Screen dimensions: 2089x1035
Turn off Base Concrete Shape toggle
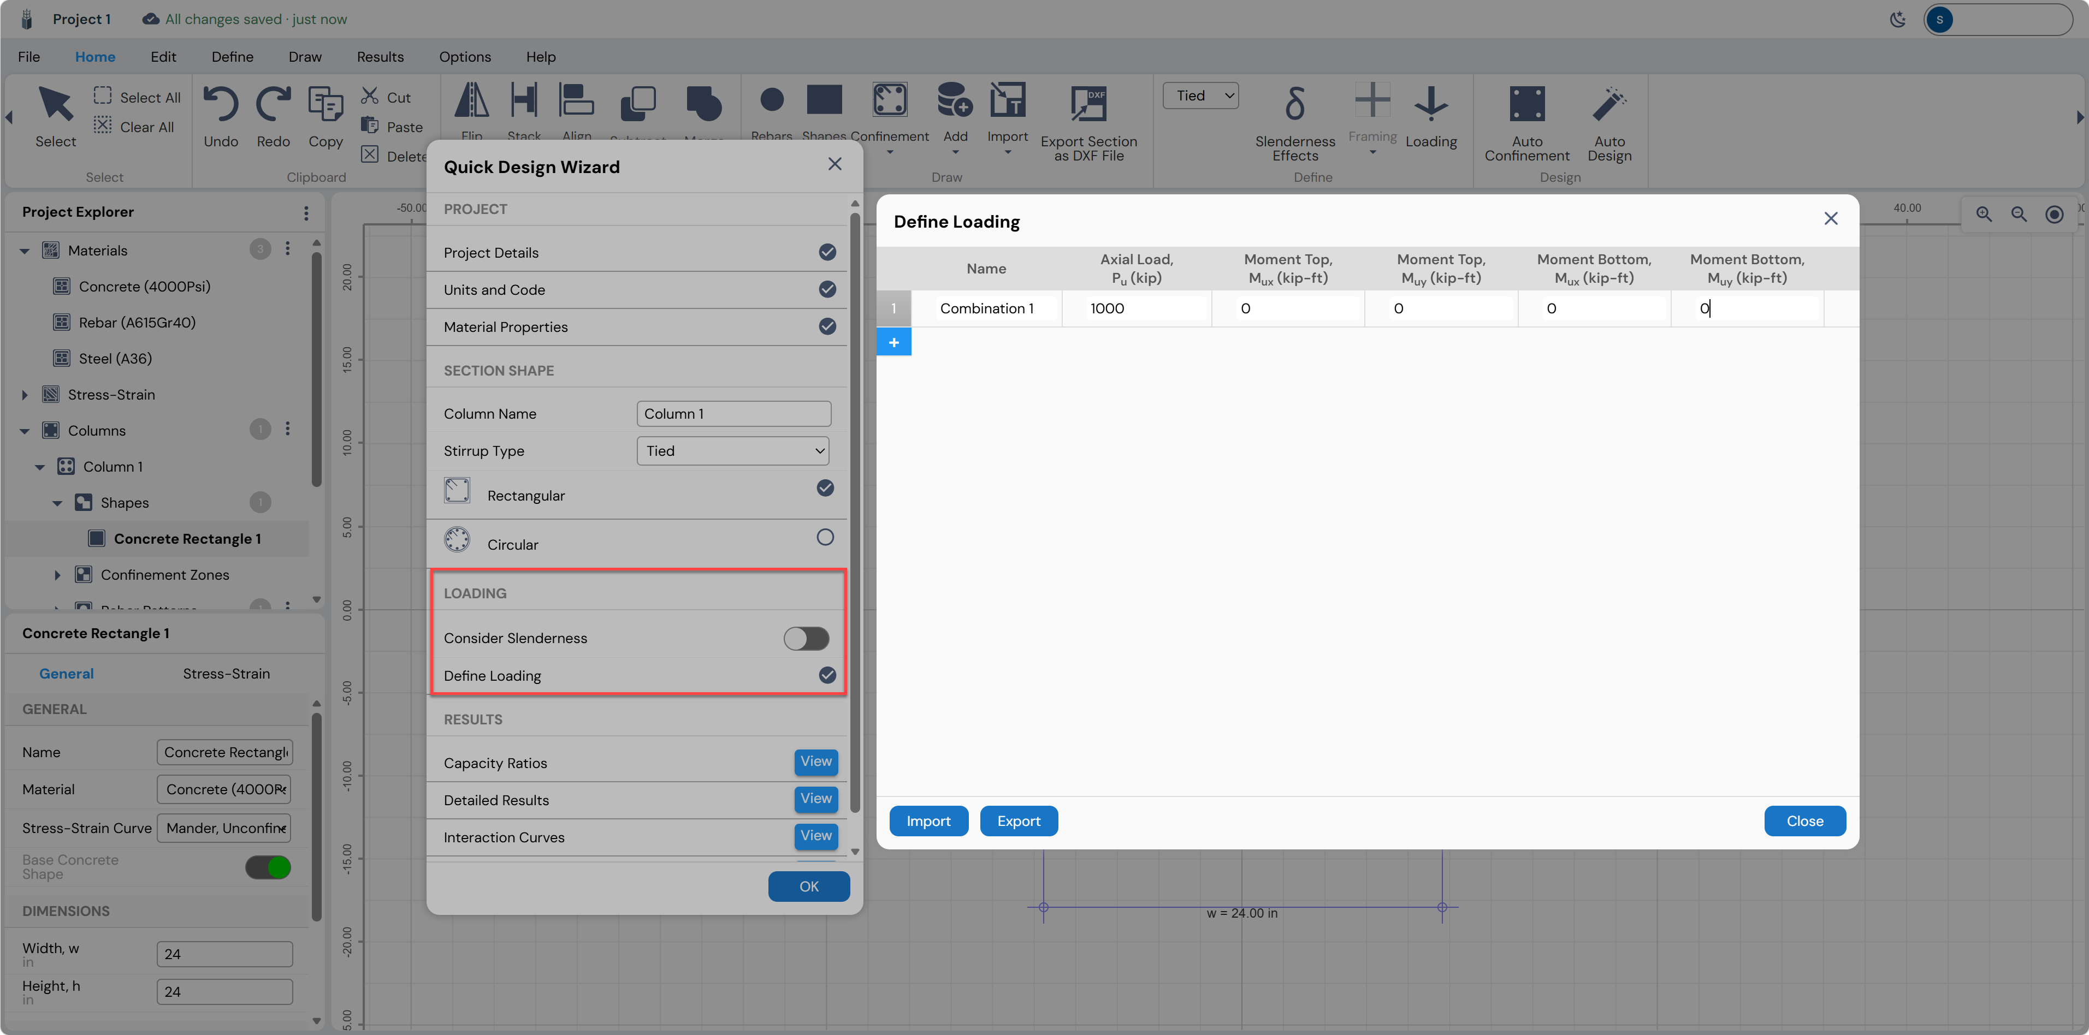tap(268, 867)
